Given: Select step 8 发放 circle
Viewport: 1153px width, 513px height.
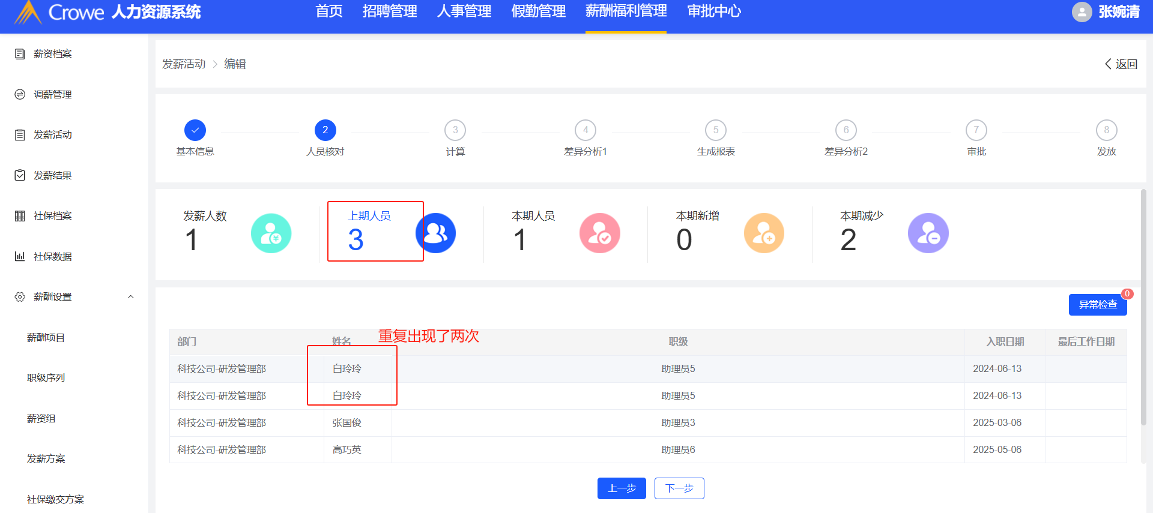Looking at the screenshot, I should click(1107, 130).
